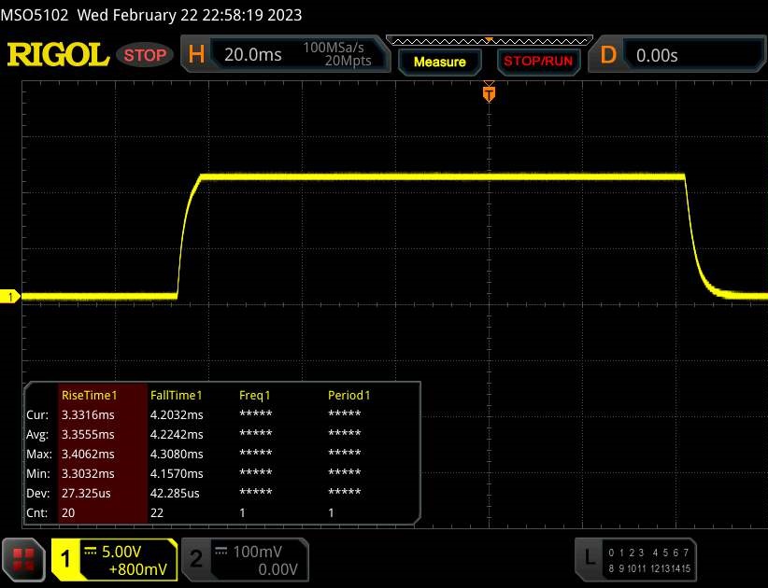The image size is (768, 588).
Task: Select channel 1 5.00V scale button
Action: click(x=114, y=560)
